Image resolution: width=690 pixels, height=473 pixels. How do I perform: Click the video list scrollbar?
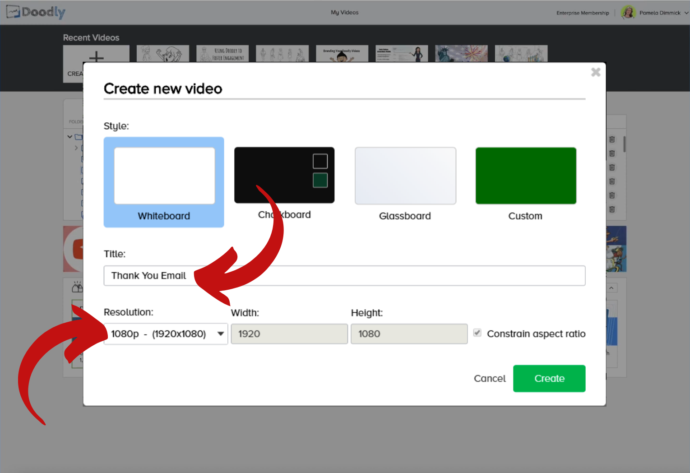[624, 144]
